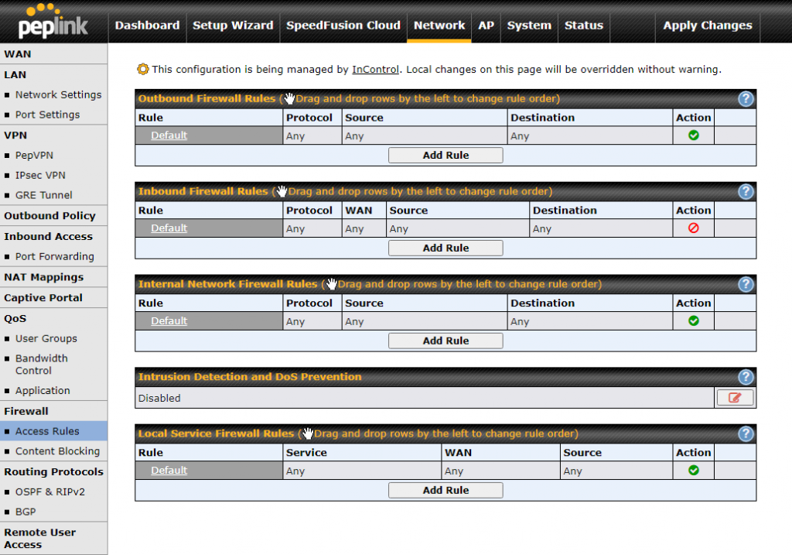Click the Inbound rule red deny icon
The width and height of the screenshot is (792, 555).
click(693, 228)
